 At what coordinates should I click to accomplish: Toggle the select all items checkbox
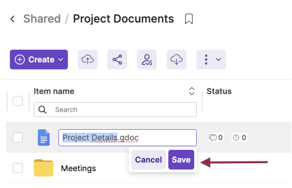click(x=18, y=101)
